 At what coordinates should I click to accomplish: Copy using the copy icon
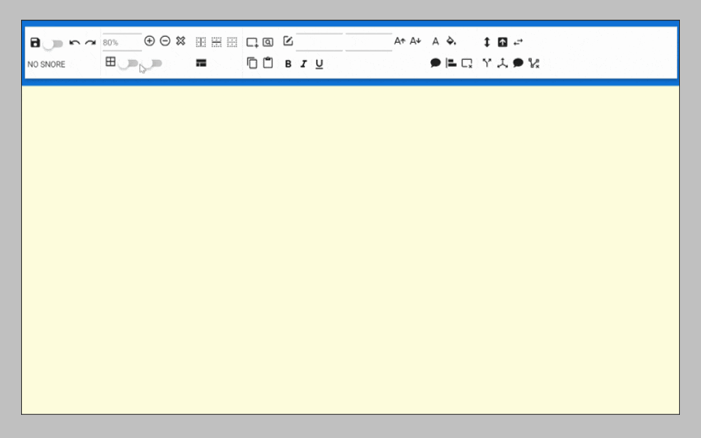point(252,63)
